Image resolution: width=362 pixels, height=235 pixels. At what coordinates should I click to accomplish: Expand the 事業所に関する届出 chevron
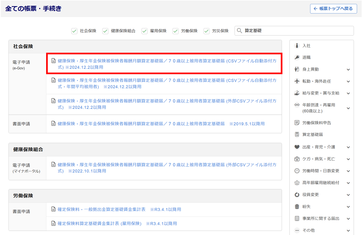[348, 219]
